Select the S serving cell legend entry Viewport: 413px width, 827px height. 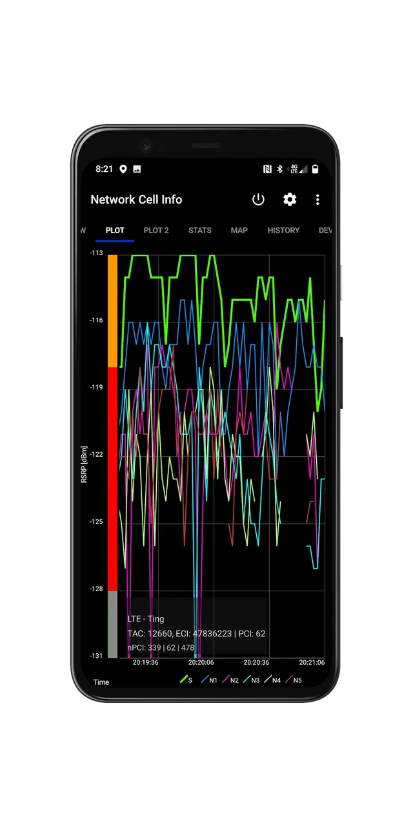tap(186, 680)
